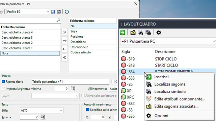Viewport: 216px width, 121px height.
Task: Click edit associated shape icon in Layout Quadro toolbar
Action: click(133, 33)
